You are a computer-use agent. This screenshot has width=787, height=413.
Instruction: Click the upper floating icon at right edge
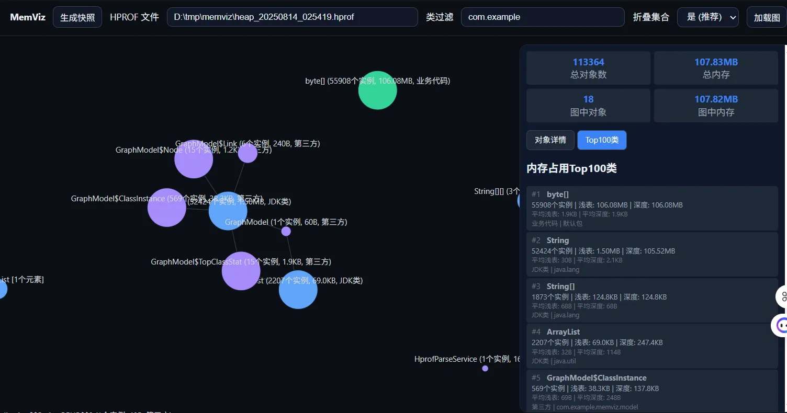(x=781, y=296)
